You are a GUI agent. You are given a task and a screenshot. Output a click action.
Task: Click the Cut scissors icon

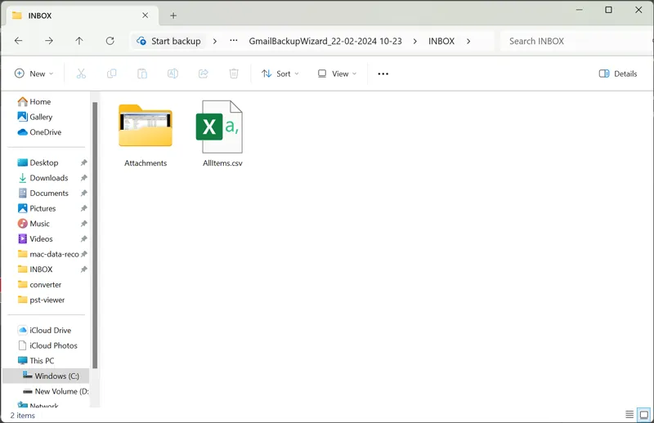pyautogui.click(x=81, y=73)
